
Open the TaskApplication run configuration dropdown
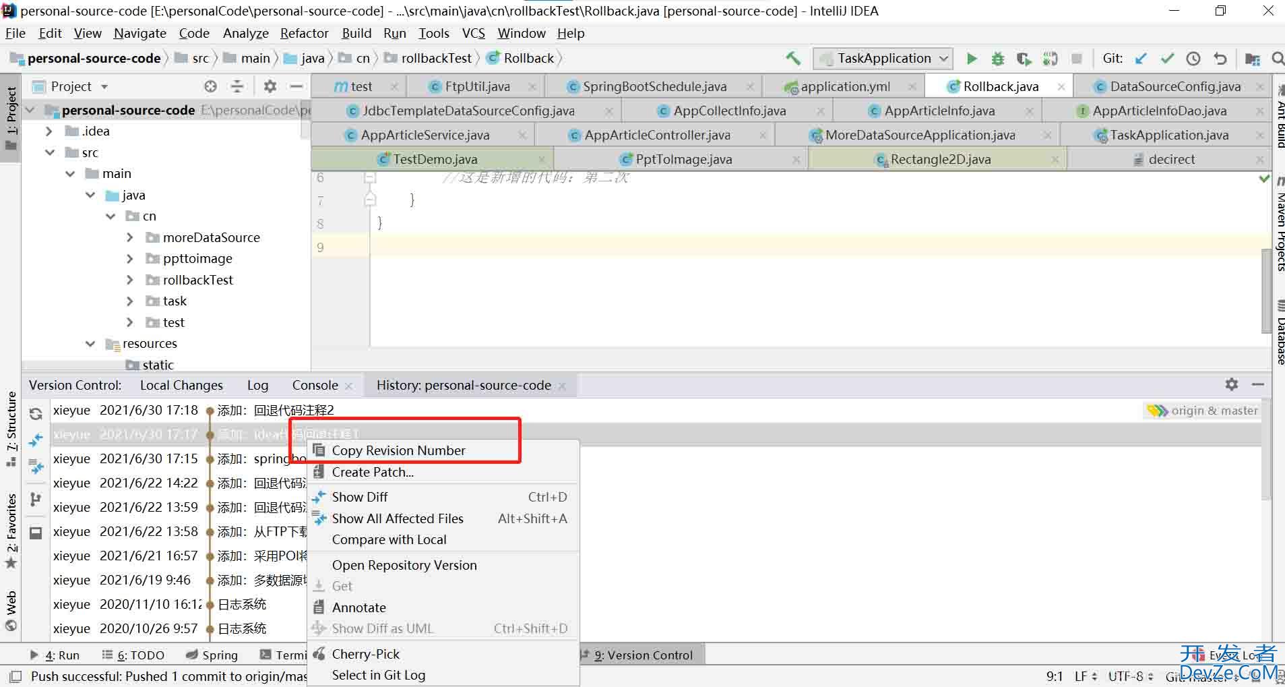click(x=883, y=59)
